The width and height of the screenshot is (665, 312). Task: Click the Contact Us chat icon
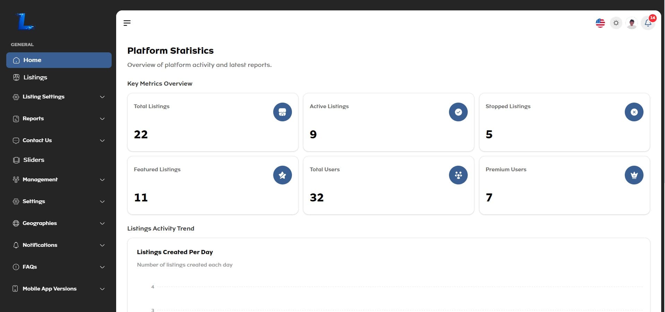click(x=16, y=141)
